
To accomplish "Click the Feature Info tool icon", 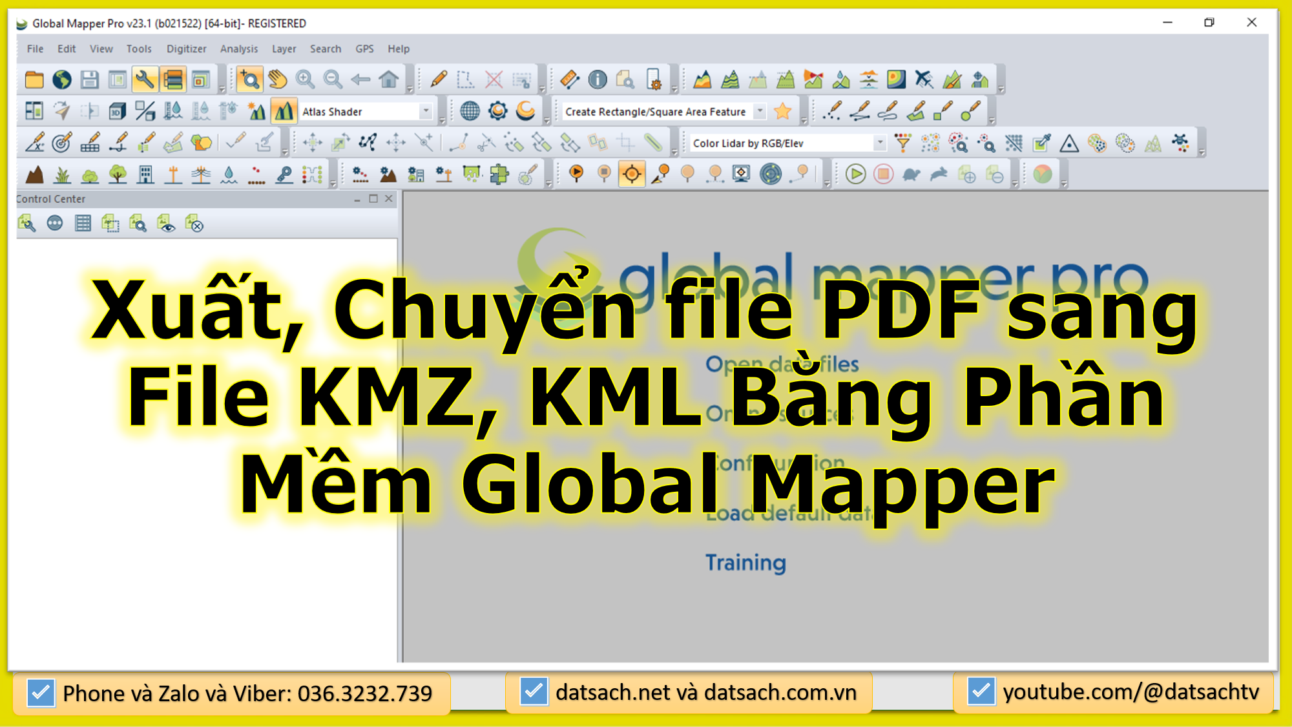I will click(598, 79).
